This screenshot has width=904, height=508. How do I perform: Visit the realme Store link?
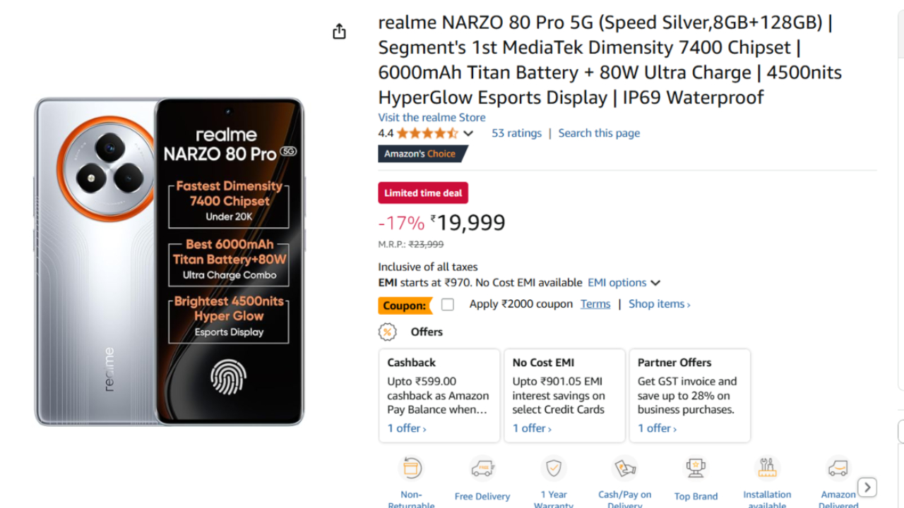[432, 117]
